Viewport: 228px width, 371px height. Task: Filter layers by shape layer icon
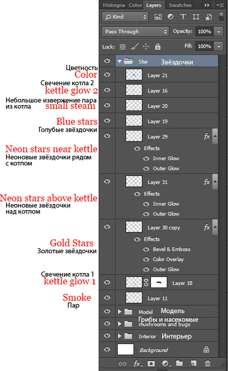[196, 17]
